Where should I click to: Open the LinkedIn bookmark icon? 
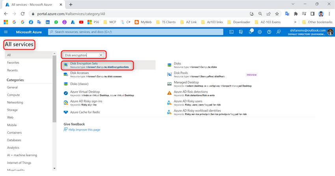(48, 22)
